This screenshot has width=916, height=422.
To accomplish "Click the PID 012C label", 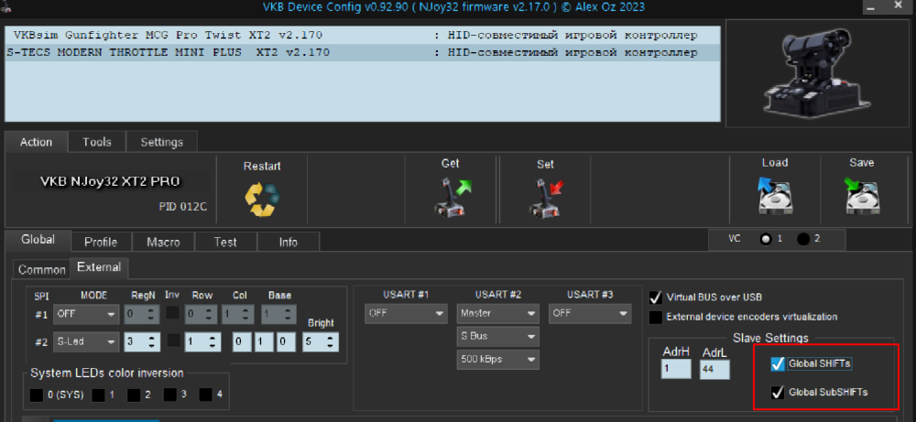I will [x=182, y=207].
